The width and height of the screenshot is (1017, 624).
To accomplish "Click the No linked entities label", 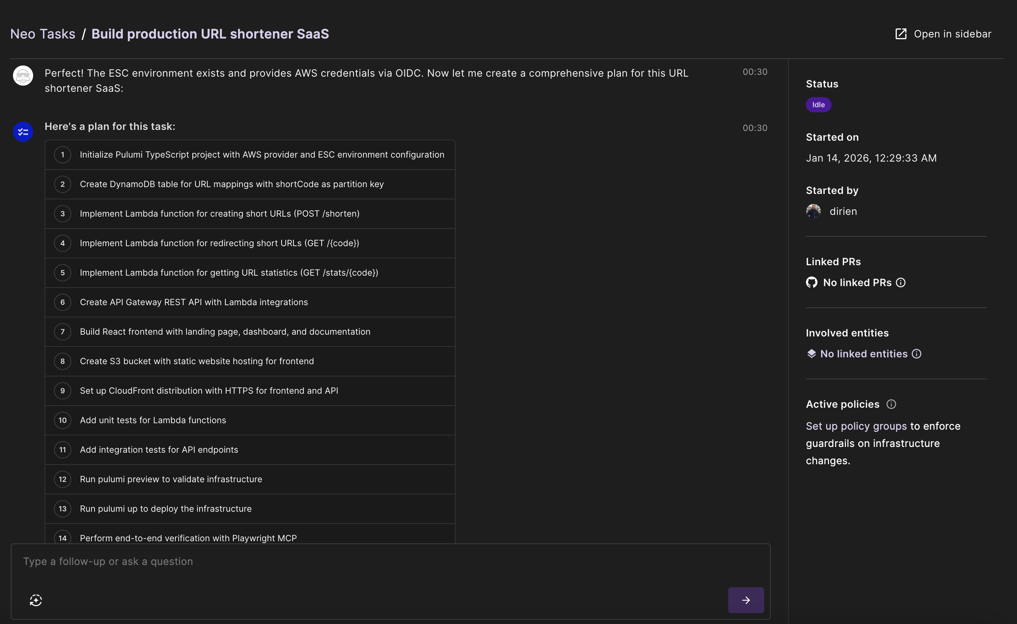I will pos(864,354).
